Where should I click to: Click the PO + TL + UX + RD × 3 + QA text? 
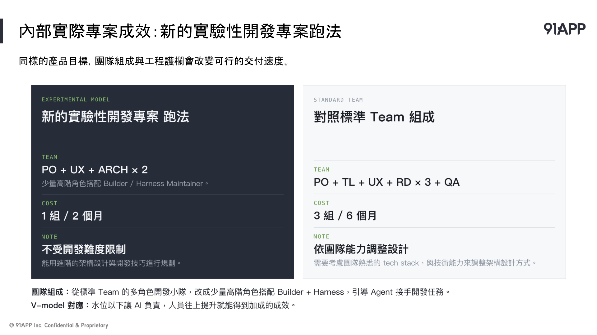click(x=386, y=182)
